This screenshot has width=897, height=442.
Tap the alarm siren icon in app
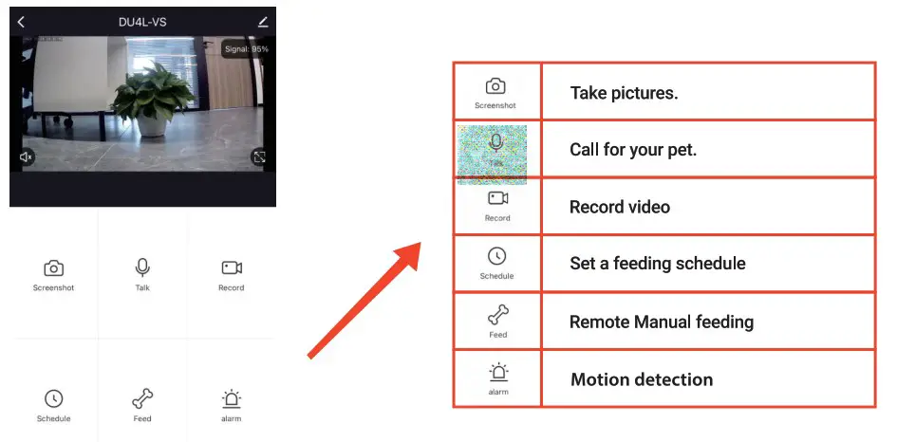231,399
